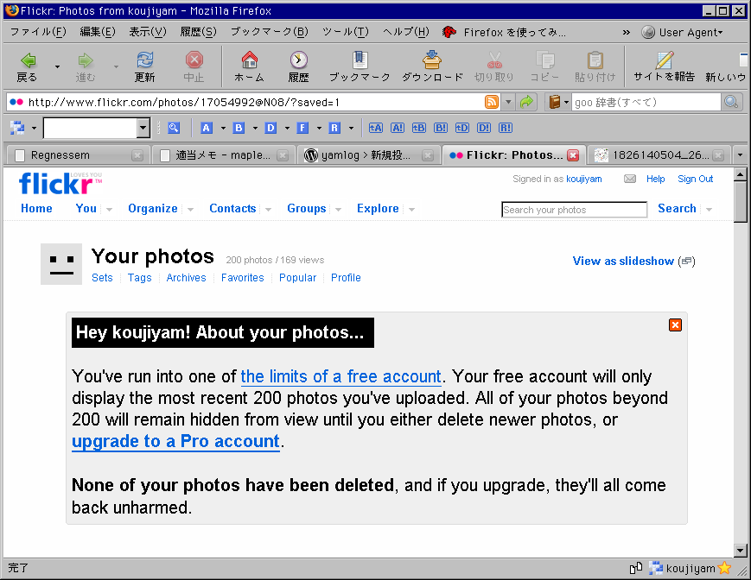The image size is (751, 580).
Task: Click the 'D!' toolbar icon
Action: (x=484, y=128)
